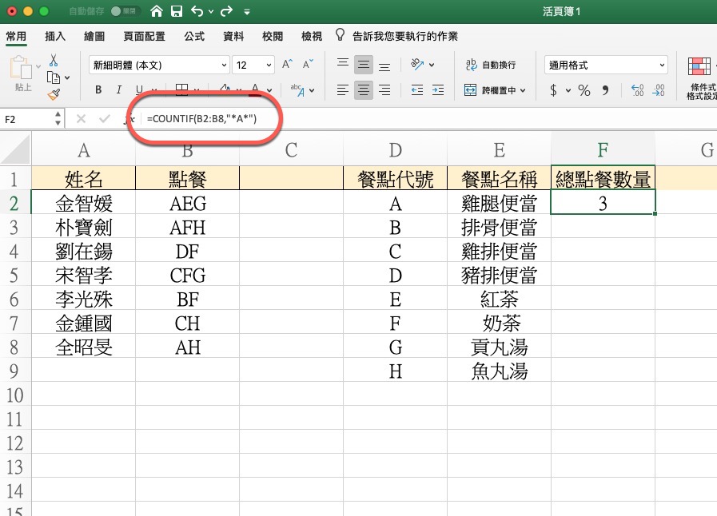Toggle Bold formatting
The width and height of the screenshot is (717, 516).
[98, 90]
